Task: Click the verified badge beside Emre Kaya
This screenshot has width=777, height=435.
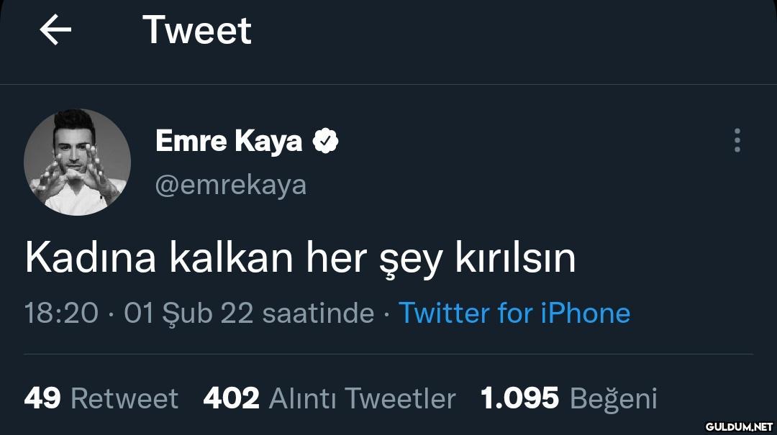Action: 325,141
